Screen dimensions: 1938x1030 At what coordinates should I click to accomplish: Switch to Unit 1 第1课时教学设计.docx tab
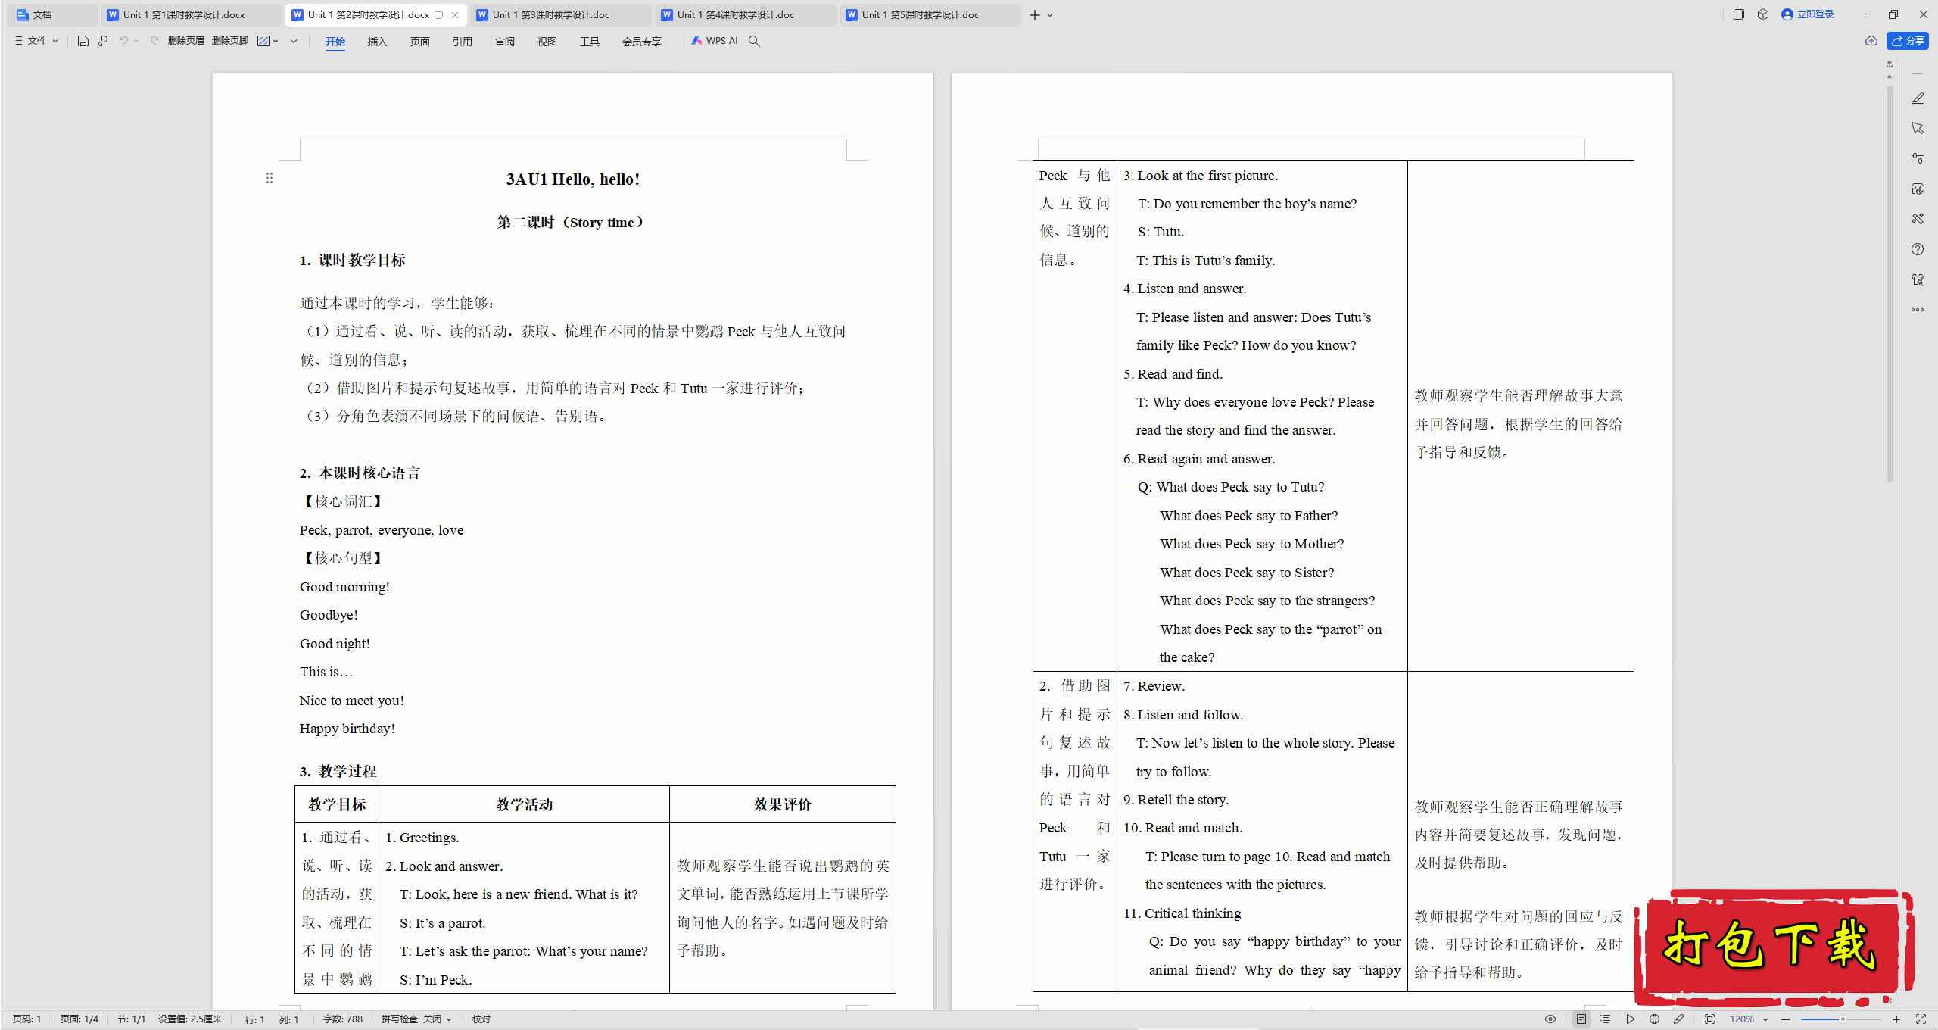[x=192, y=14]
